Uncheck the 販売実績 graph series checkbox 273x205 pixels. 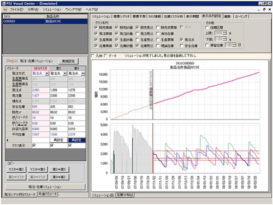coord(96,27)
